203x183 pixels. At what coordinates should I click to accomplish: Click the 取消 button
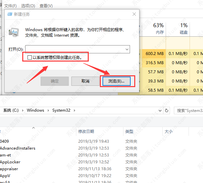click(85, 81)
